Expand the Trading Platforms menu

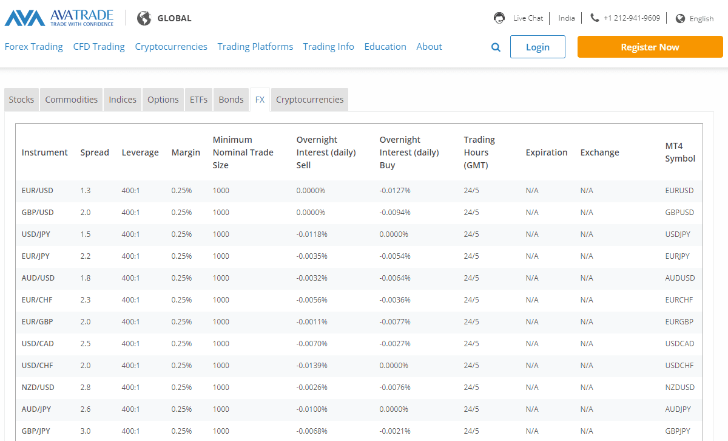[x=255, y=47]
